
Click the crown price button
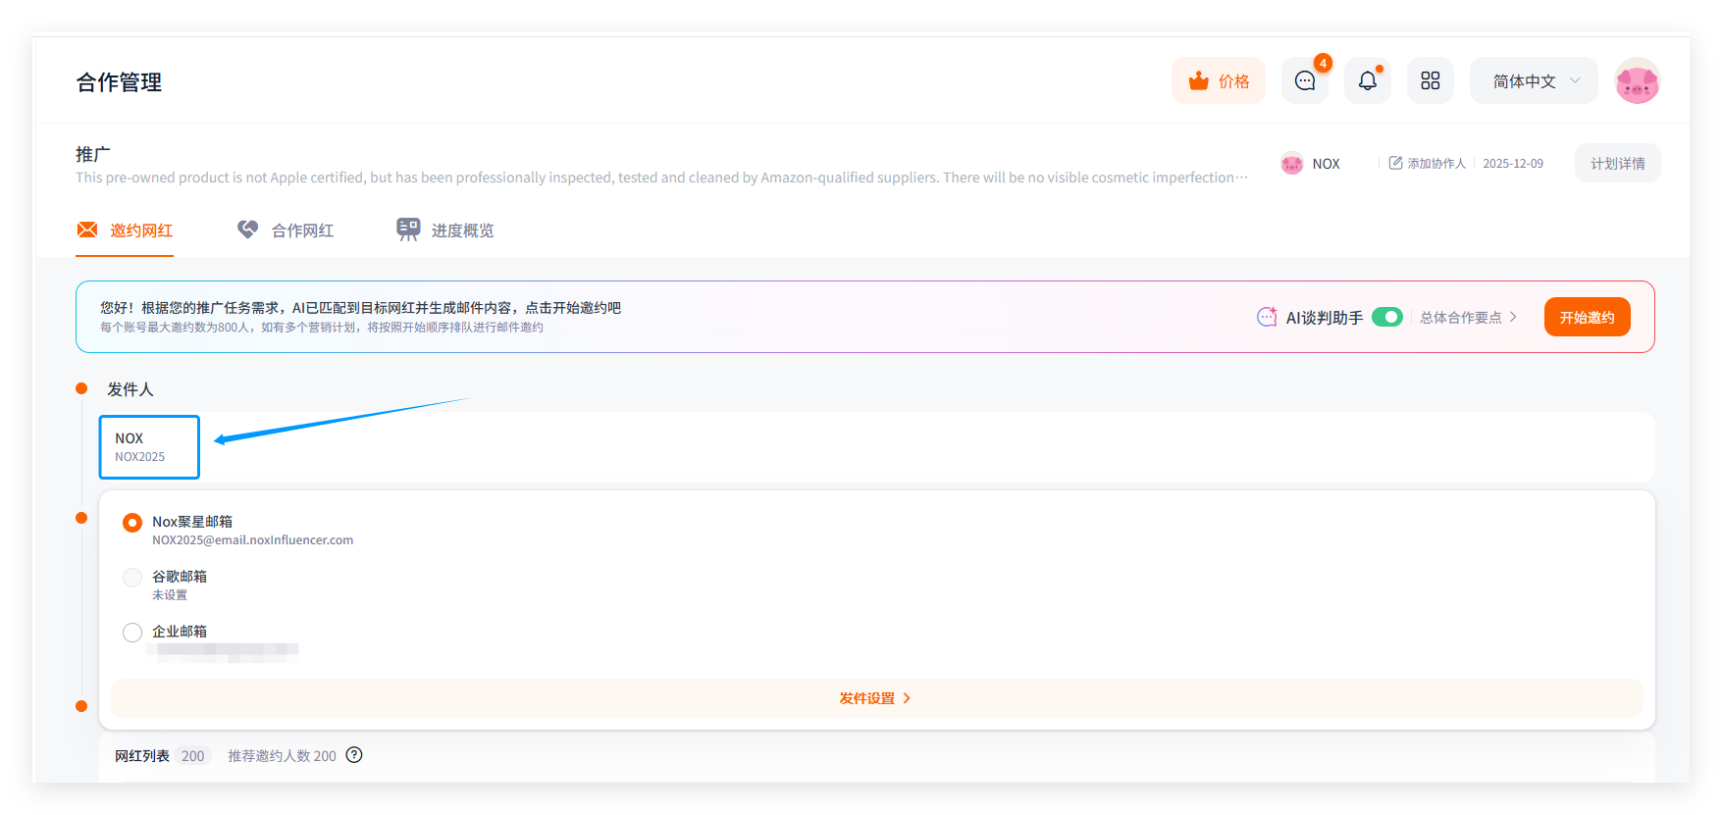point(1218,80)
